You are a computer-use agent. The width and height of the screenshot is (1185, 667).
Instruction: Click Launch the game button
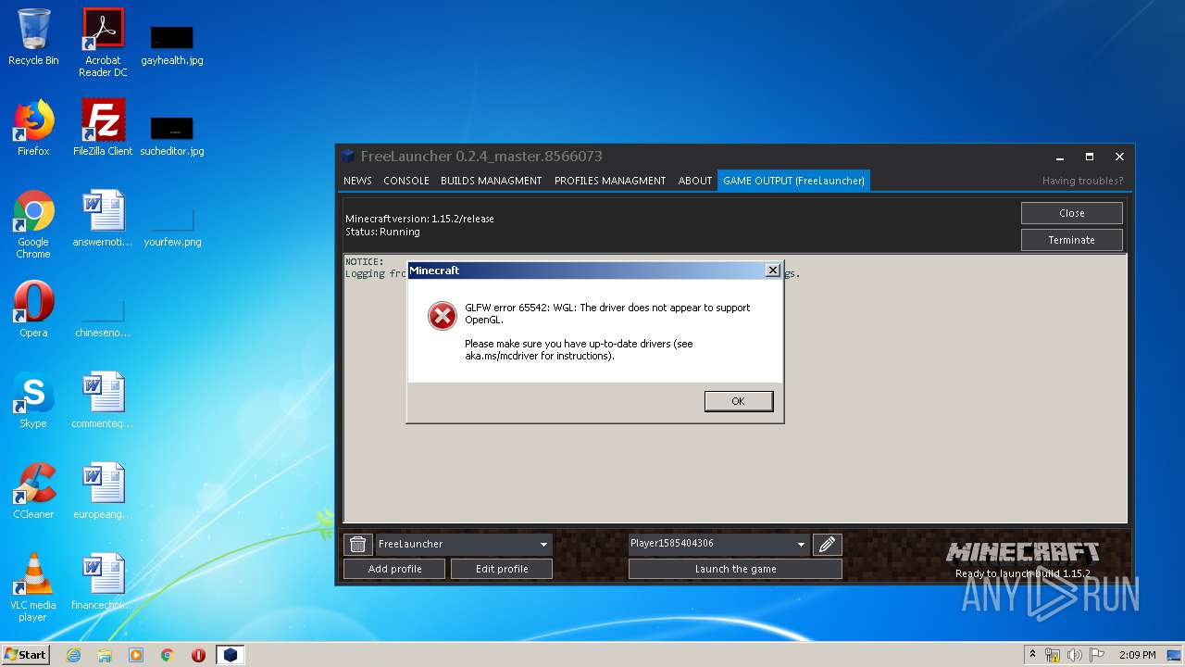coord(735,569)
